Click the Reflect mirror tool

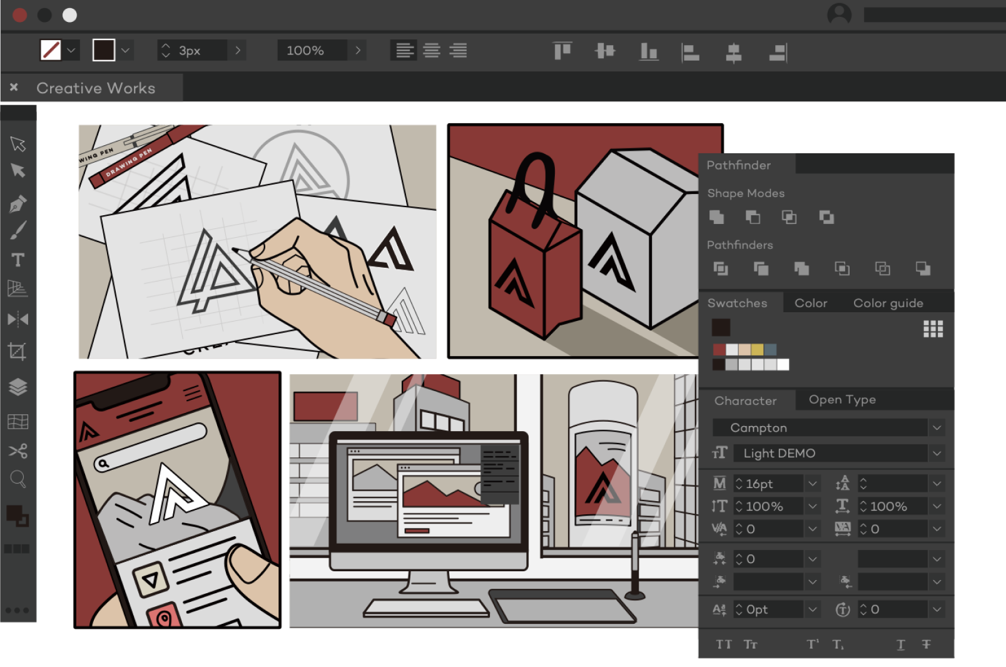pyautogui.click(x=18, y=320)
